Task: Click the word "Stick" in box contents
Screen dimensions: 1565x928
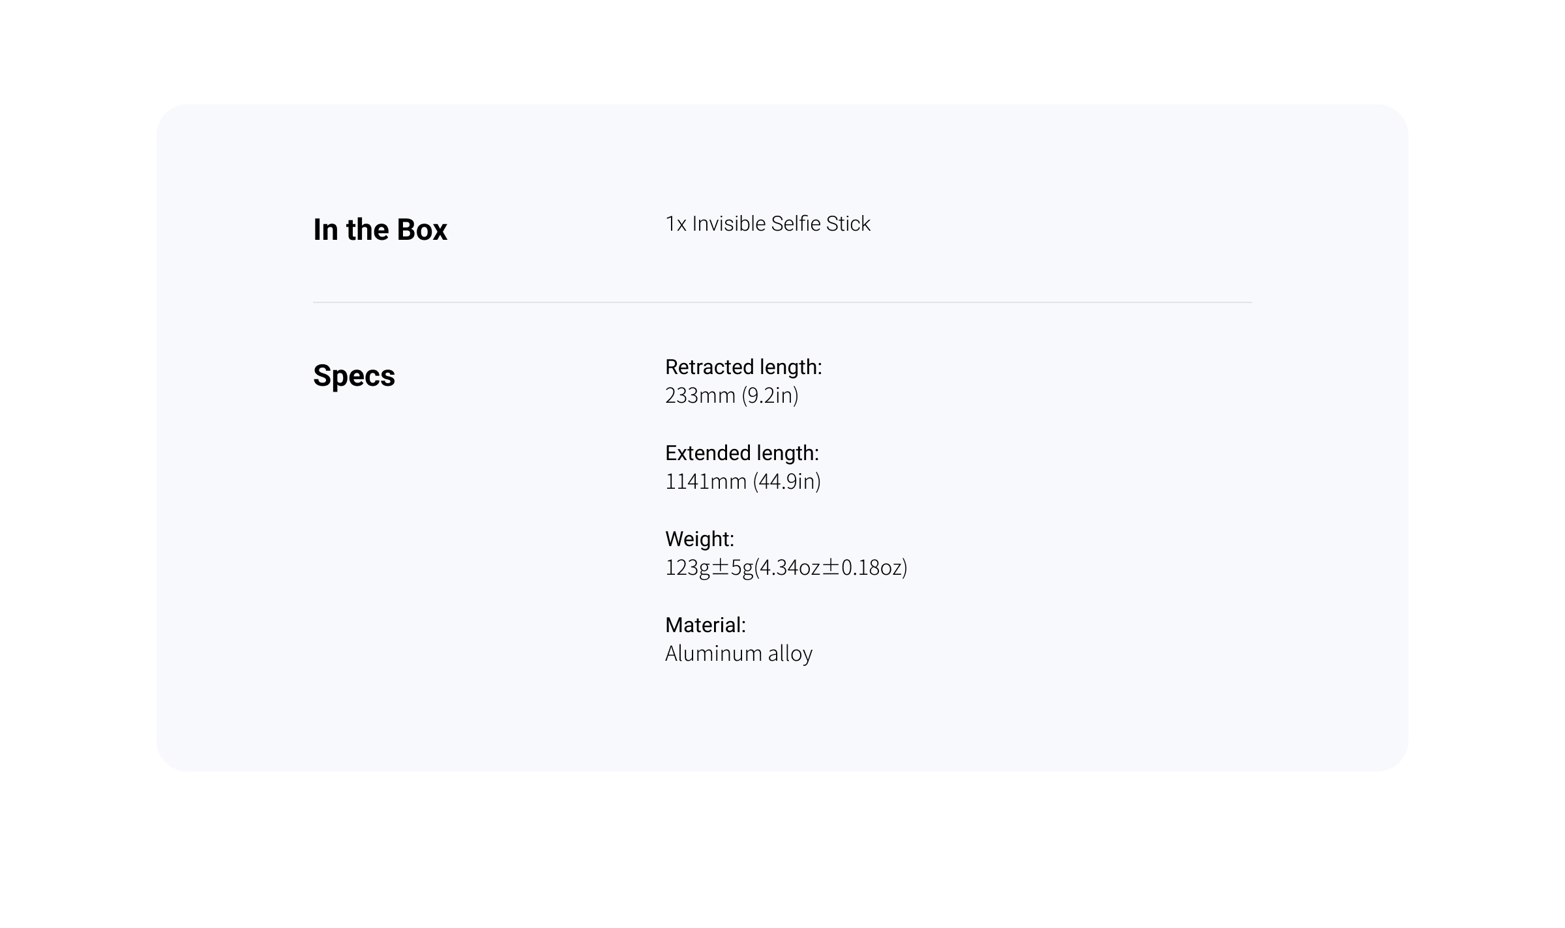Action: click(848, 224)
